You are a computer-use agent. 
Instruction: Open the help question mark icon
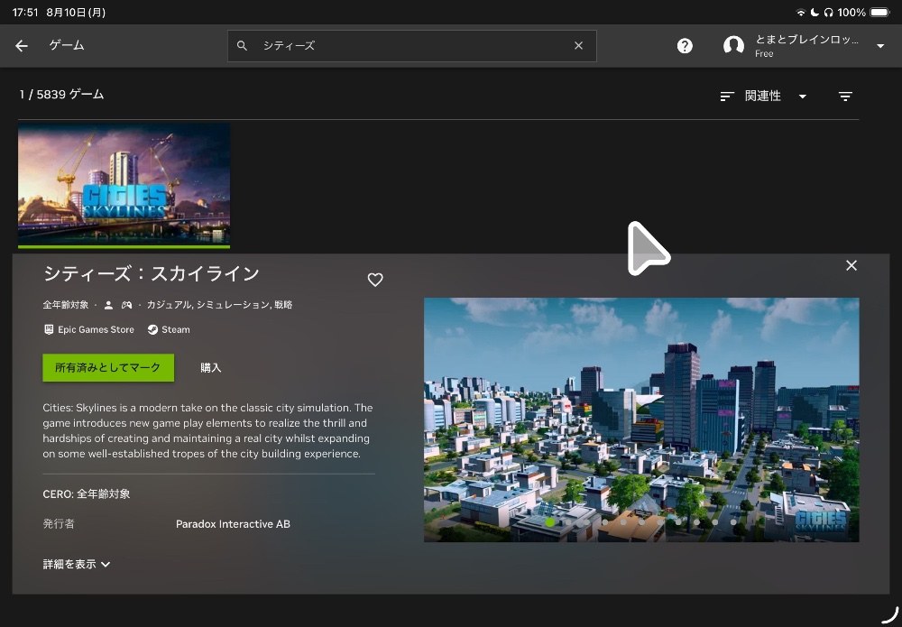[x=685, y=46]
